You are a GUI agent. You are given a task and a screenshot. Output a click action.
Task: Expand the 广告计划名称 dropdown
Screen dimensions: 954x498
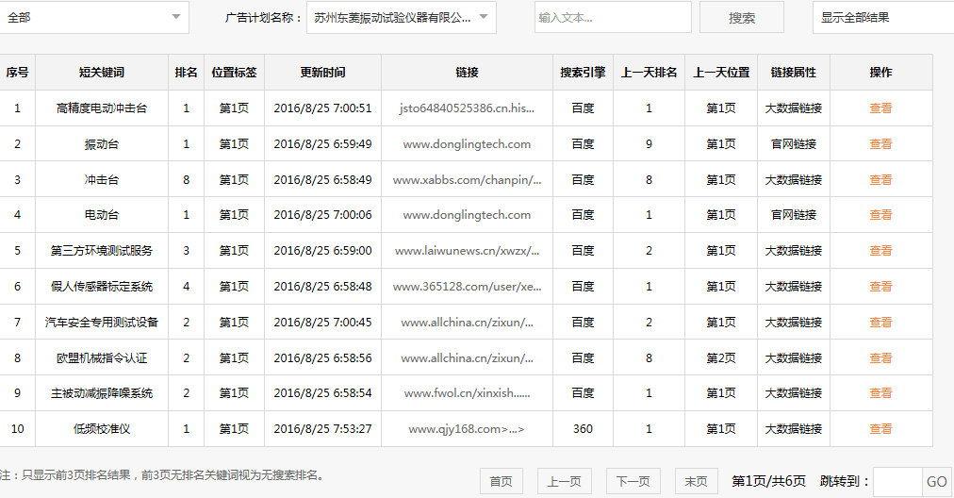[402, 18]
